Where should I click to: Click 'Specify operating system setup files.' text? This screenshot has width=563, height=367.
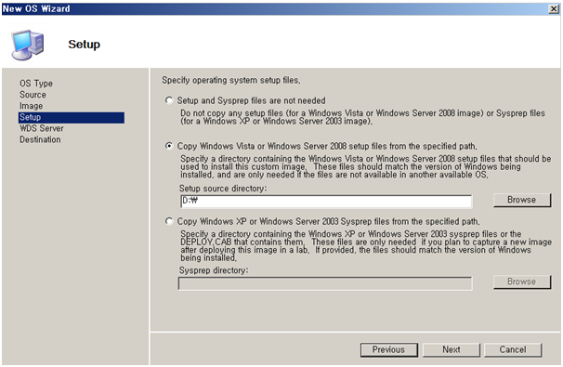click(231, 80)
